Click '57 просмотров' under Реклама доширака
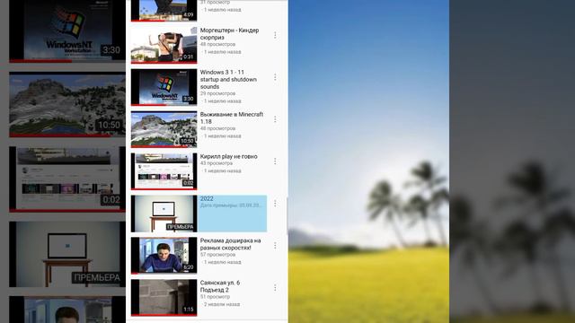 coord(217,255)
